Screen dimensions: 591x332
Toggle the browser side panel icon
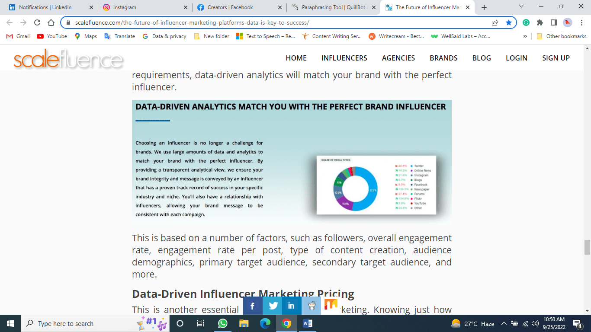(x=554, y=22)
